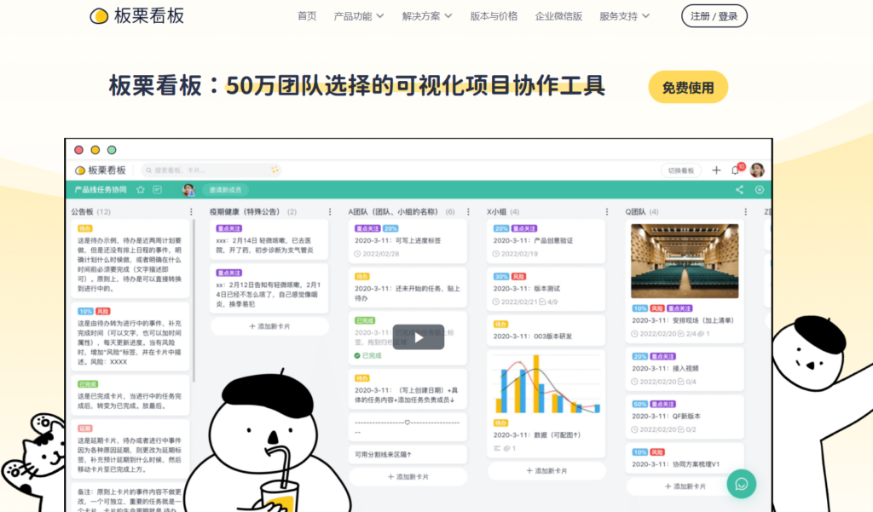Open the 公告板 column's three-dot menu
This screenshot has height=512, width=873.
191,211
